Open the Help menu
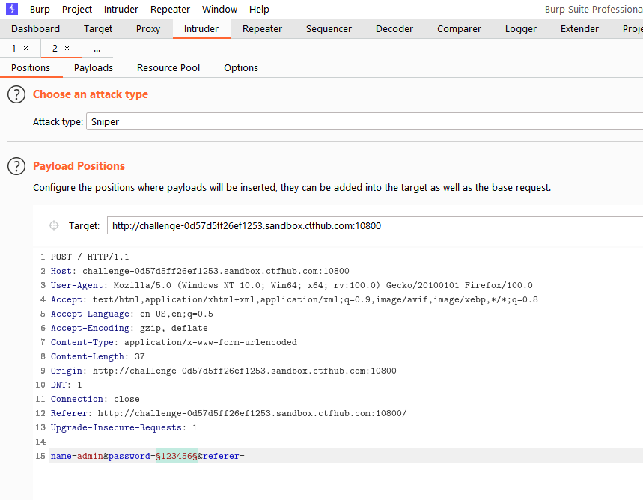The image size is (643, 500). click(x=259, y=9)
